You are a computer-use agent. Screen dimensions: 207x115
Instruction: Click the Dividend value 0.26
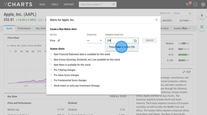(x=123, y=109)
